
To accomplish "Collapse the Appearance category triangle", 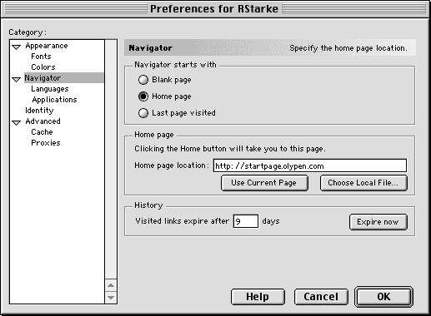I will pos(17,47).
